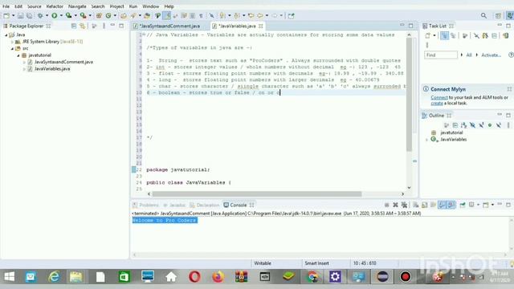Open the Window menu
The image size is (514, 289).
tap(150, 6)
